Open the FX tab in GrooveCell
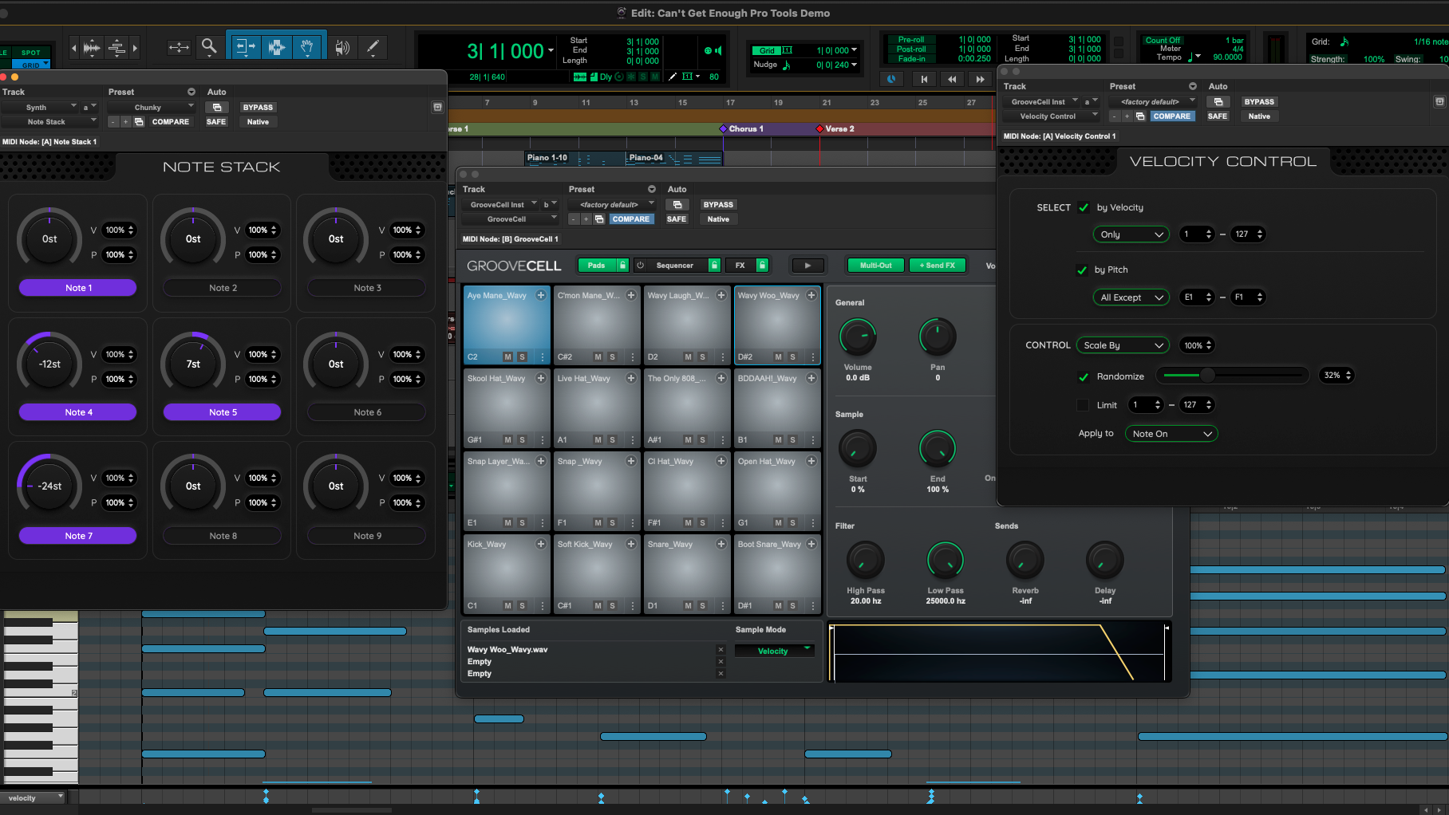The height and width of the screenshot is (815, 1449). click(x=740, y=266)
